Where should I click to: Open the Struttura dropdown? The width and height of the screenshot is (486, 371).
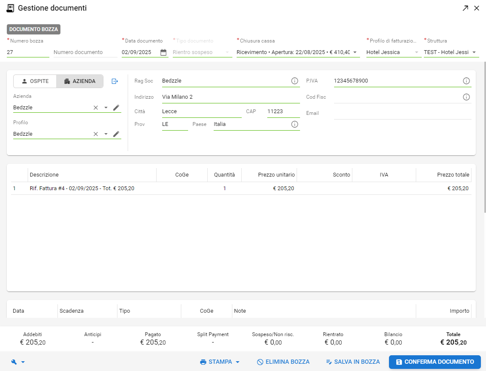coord(474,52)
